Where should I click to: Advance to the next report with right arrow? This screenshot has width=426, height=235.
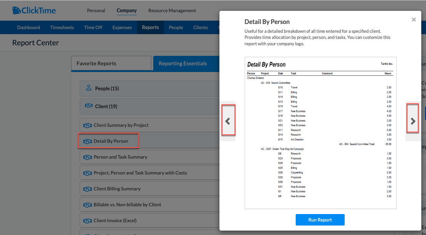click(x=413, y=121)
